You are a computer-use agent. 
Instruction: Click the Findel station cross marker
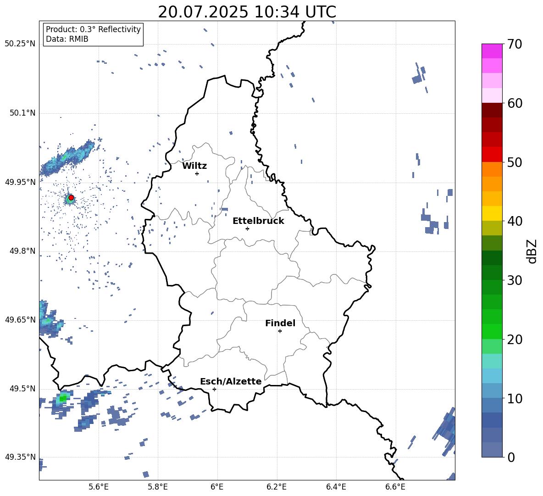click(x=280, y=331)
